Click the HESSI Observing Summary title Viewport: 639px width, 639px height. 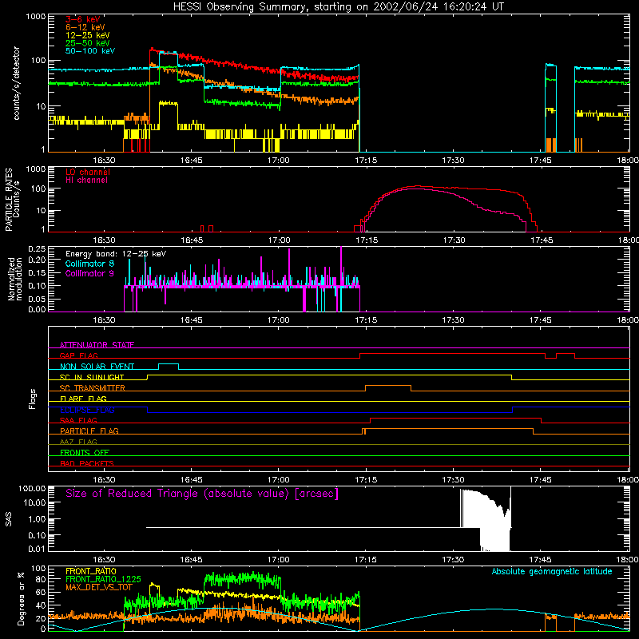338,7
